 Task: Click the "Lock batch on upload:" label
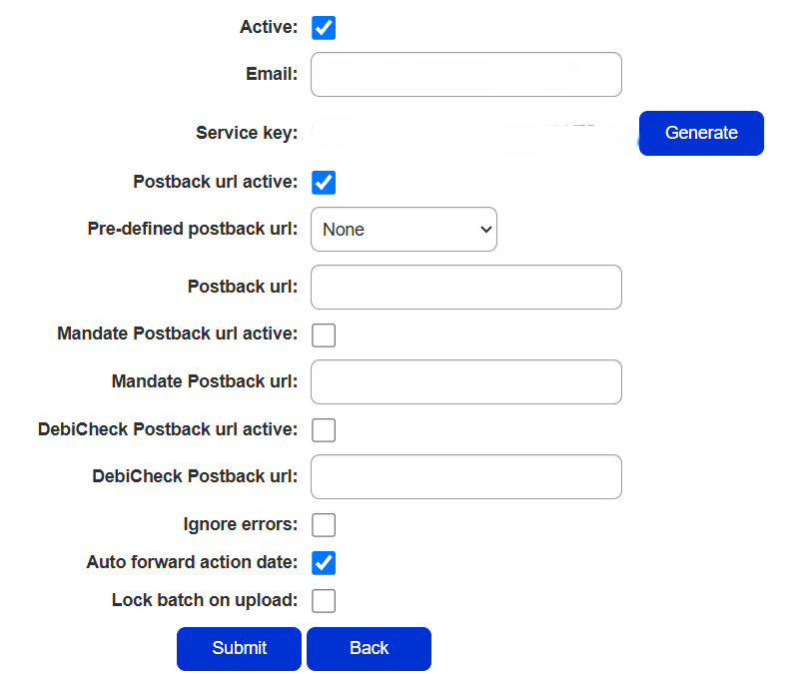click(205, 600)
